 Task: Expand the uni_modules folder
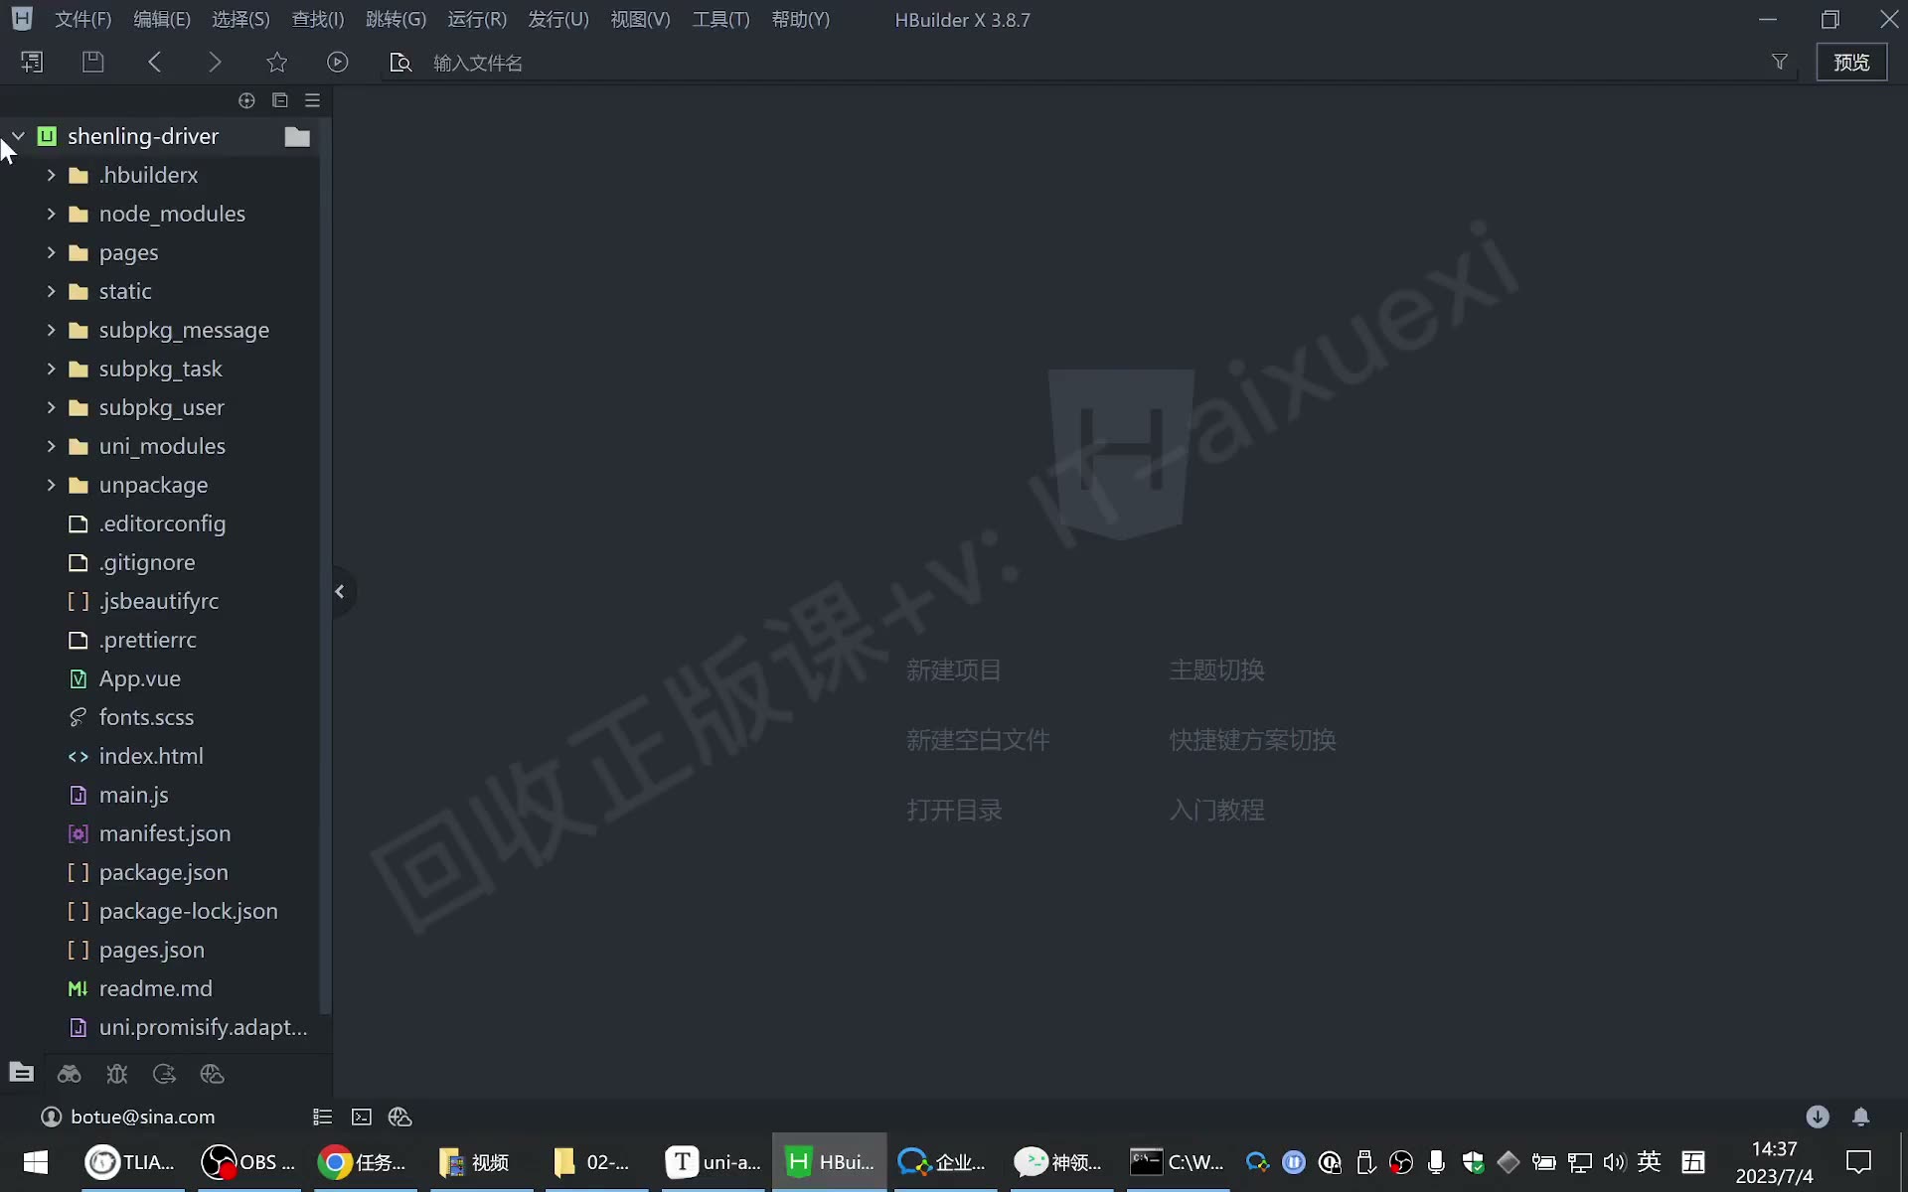tap(51, 446)
